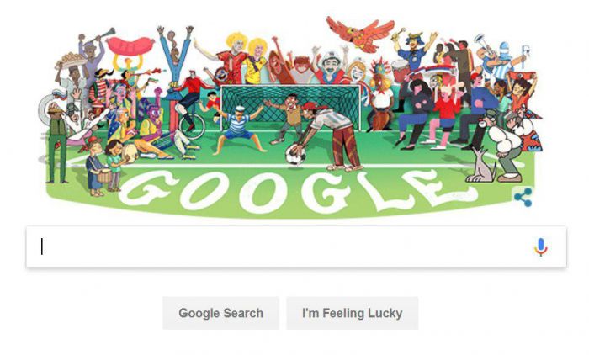Click the final white letter E
The height and width of the screenshot is (355, 589).
point(438,187)
